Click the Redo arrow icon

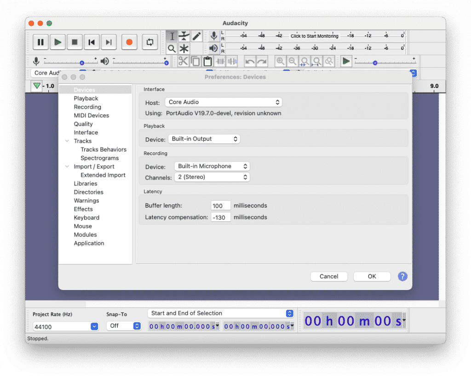click(x=262, y=61)
